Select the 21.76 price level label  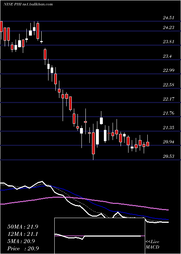[x=169, y=113]
